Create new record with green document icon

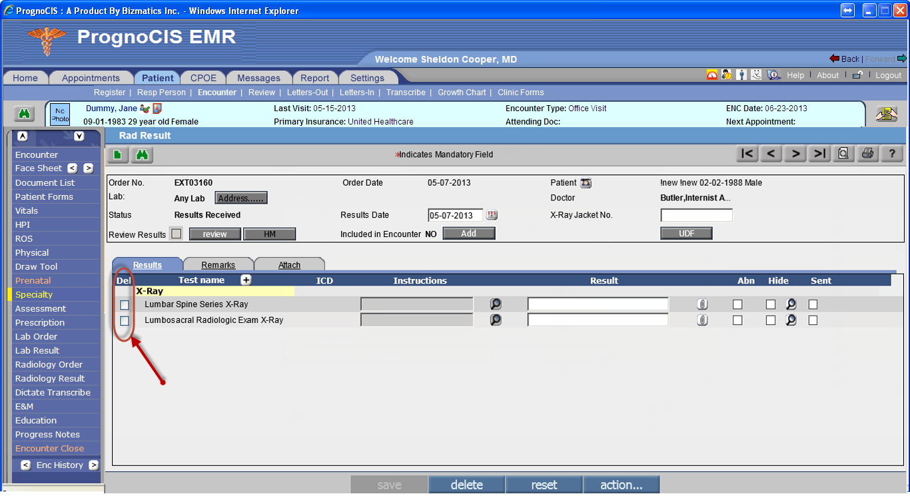click(x=117, y=154)
